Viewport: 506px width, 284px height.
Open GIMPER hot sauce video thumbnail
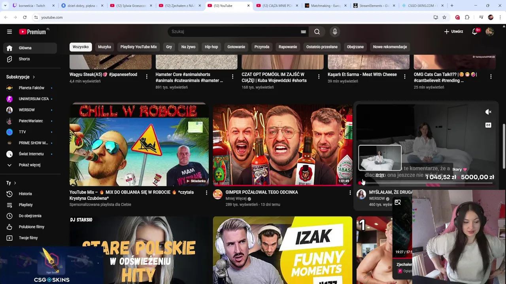(x=283, y=144)
